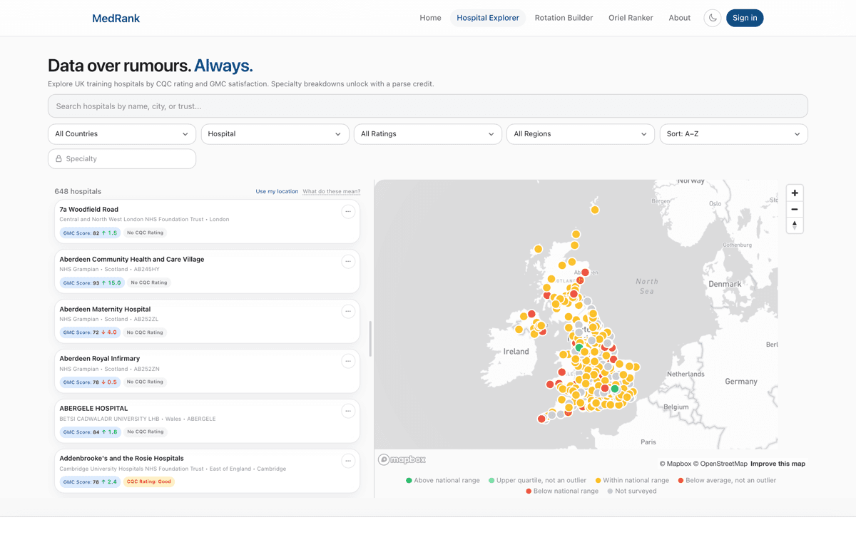
Task: Click the hospital list scrollbar
Action: click(x=370, y=339)
